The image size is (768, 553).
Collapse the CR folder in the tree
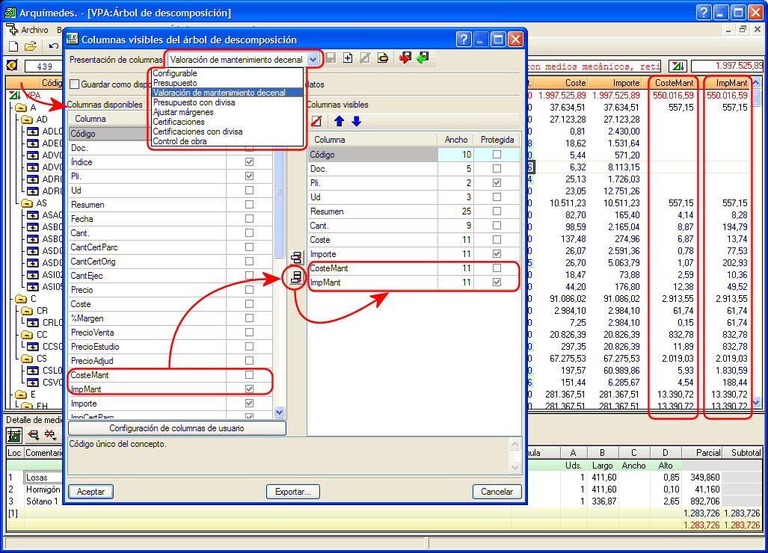tap(27, 311)
